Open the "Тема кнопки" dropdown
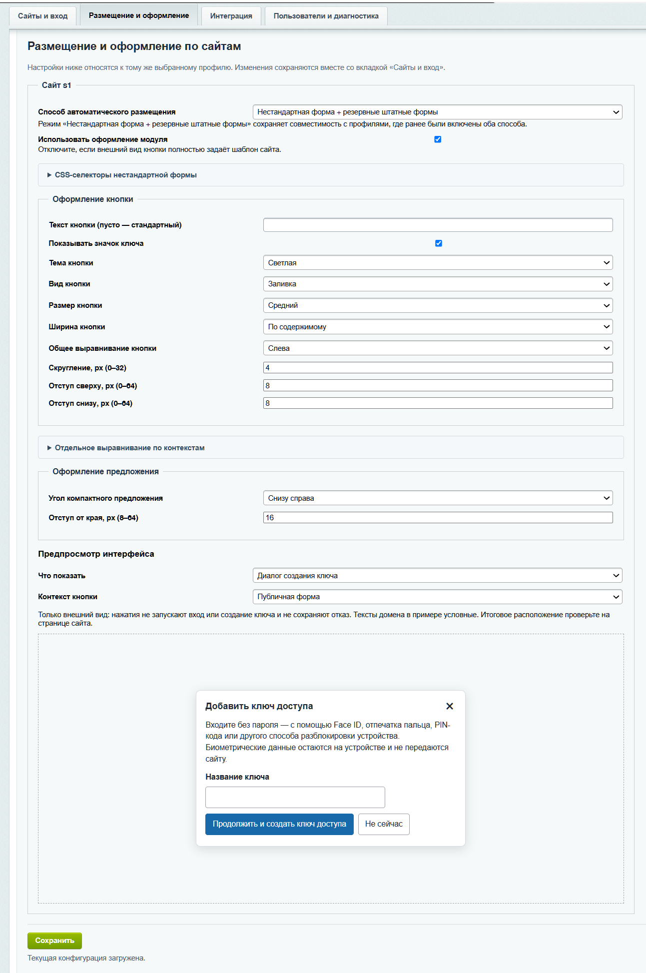The height and width of the screenshot is (973, 646). click(x=438, y=263)
